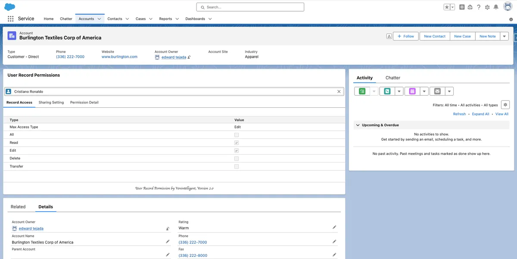Edit the Account Name pencil icon

point(168,241)
